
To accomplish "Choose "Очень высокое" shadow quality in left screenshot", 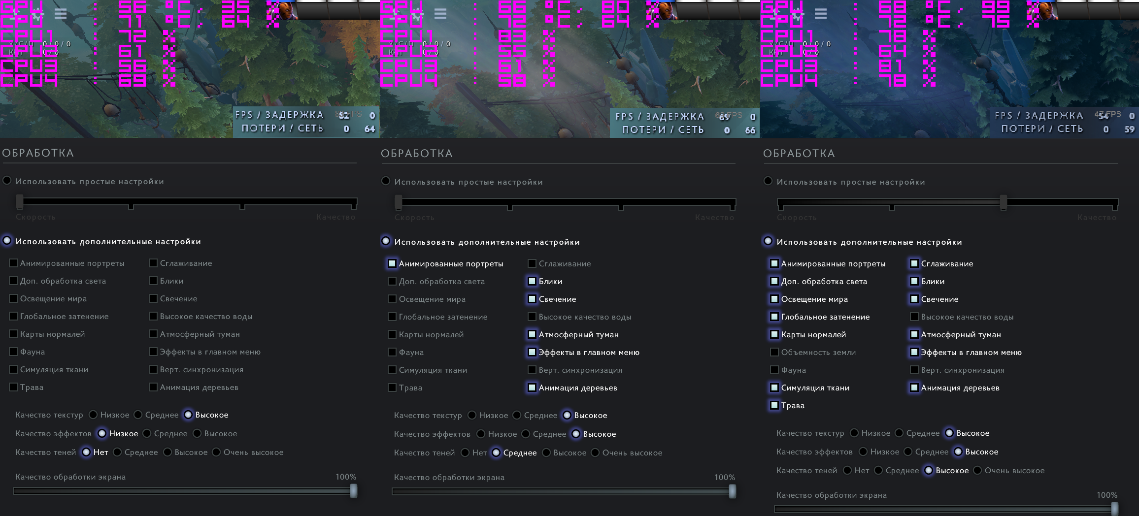I will [x=216, y=452].
